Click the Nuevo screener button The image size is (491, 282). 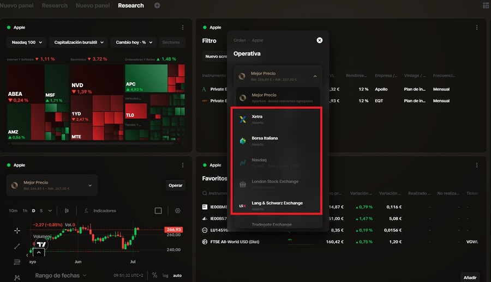215,56
